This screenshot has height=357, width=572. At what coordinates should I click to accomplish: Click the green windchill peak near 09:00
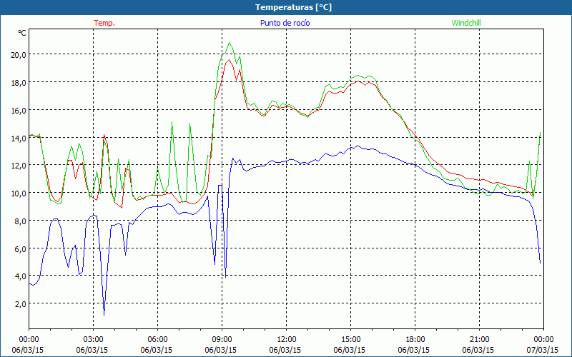(229, 43)
